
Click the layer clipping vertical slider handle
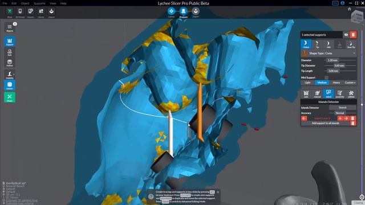(362, 105)
